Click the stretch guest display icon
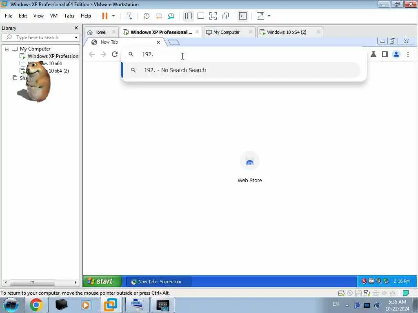418x313 pixels. pyautogui.click(x=260, y=16)
